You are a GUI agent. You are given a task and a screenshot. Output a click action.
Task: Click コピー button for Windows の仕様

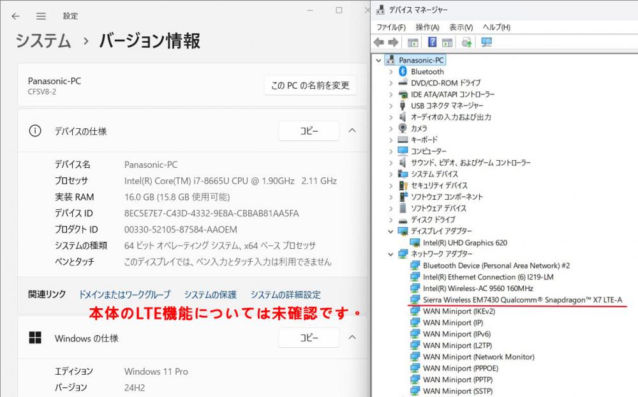pos(309,338)
